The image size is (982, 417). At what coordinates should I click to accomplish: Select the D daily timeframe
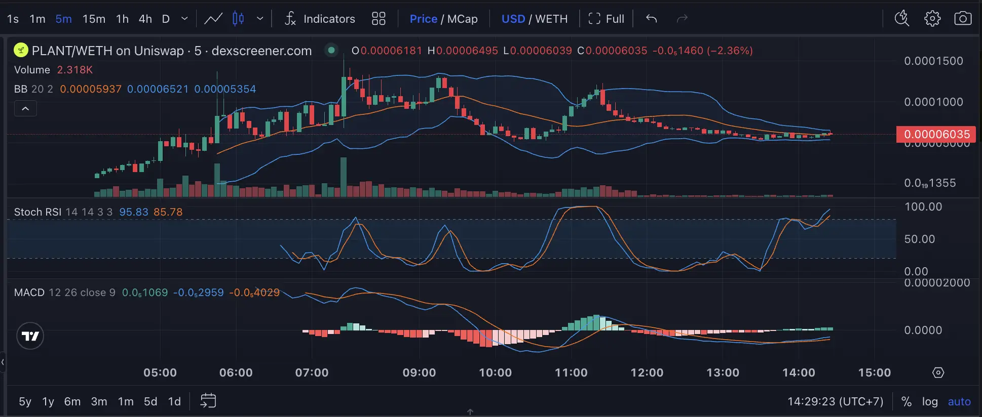coord(166,19)
